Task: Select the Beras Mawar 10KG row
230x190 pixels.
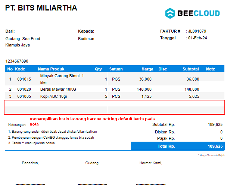Action: tap(115, 89)
